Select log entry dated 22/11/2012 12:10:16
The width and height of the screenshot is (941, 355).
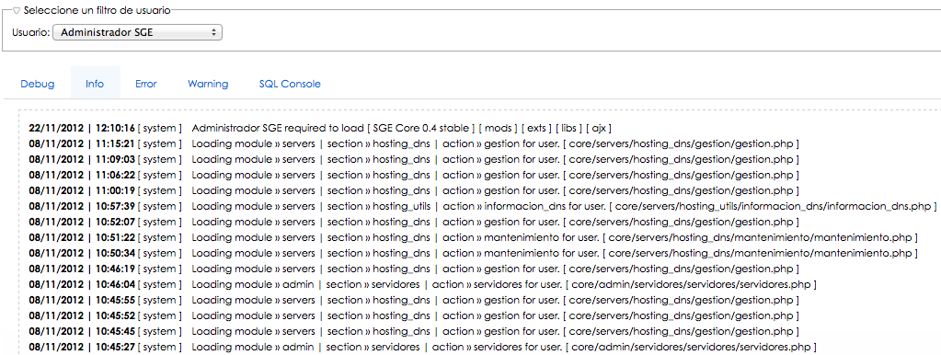tap(320, 129)
